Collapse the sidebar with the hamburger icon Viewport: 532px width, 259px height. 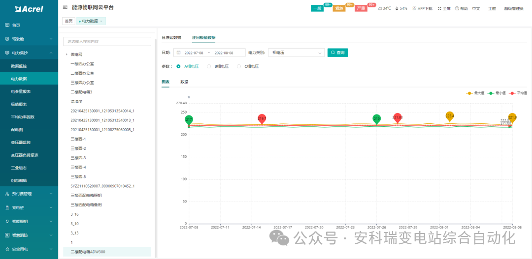(x=65, y=7)
